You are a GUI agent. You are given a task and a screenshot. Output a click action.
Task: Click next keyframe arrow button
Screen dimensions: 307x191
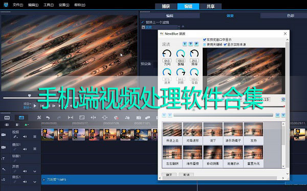[170, 115]
